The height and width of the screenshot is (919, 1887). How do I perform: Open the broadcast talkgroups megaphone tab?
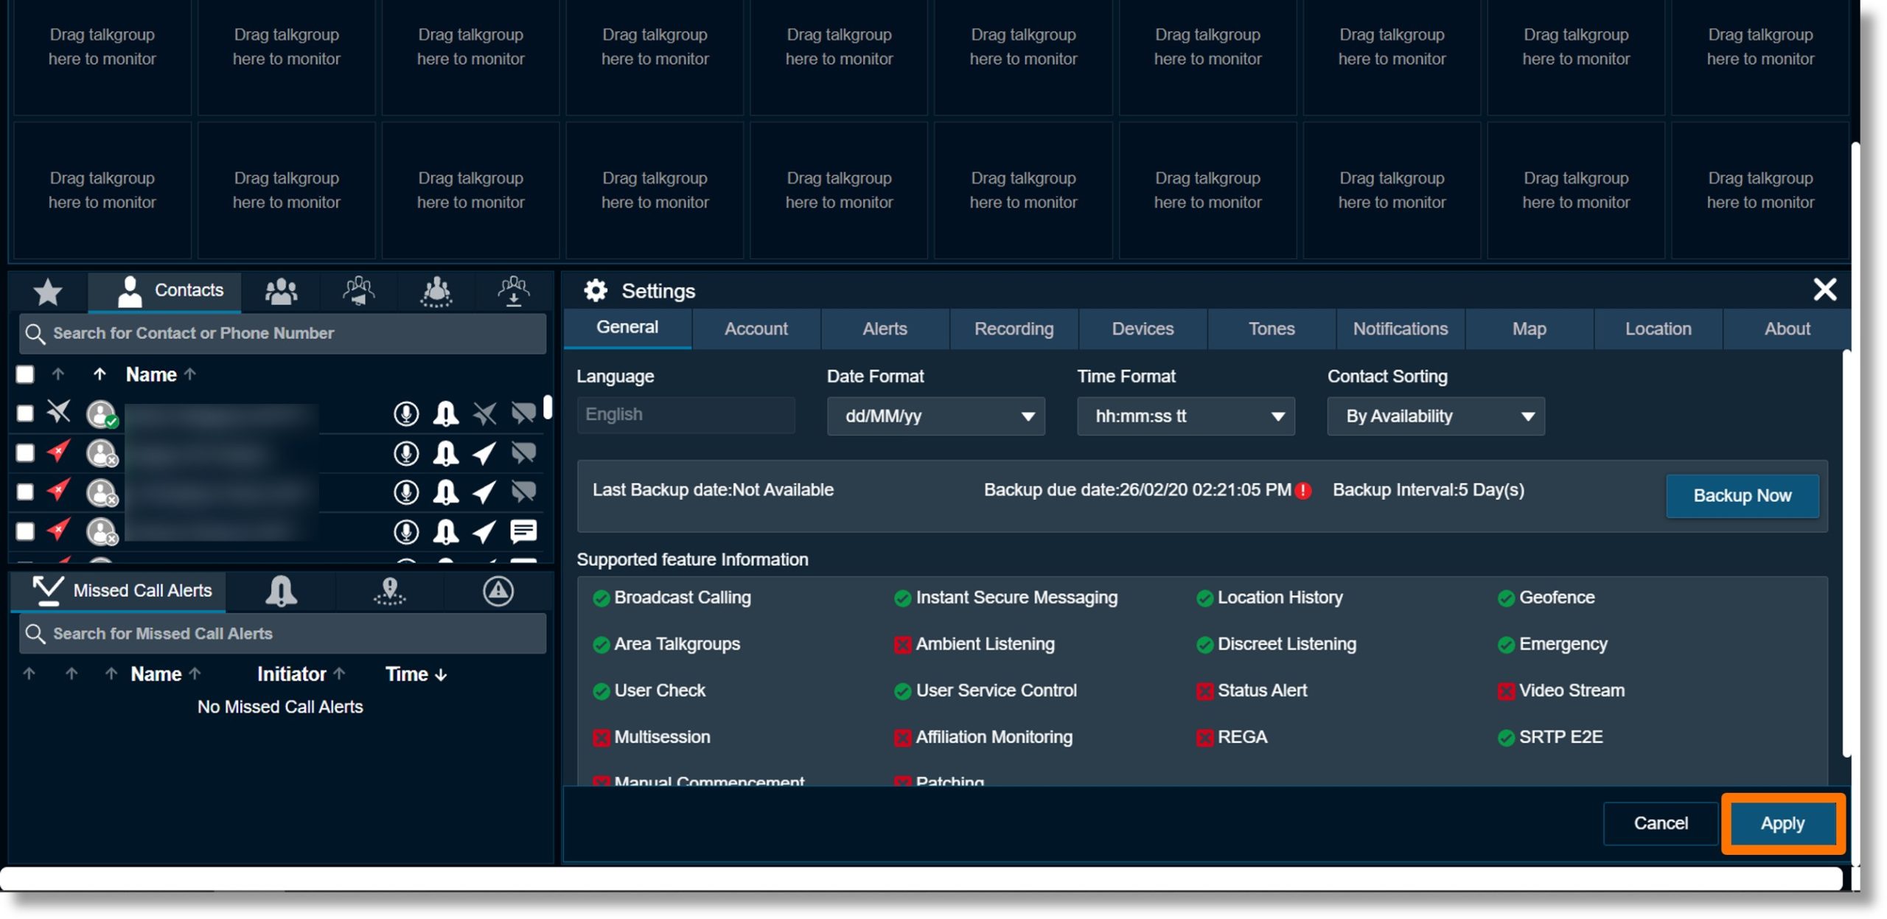(359, 292)
